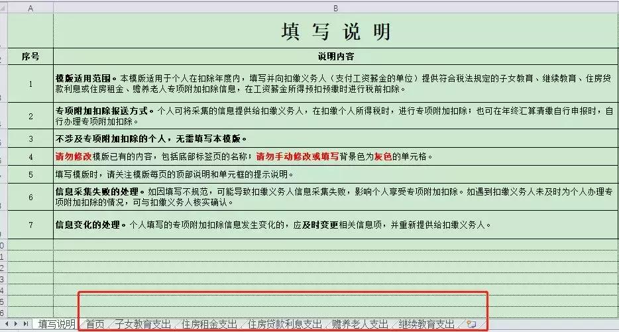
Task: Select the cell with serial number 6
Action: [30, 197]
